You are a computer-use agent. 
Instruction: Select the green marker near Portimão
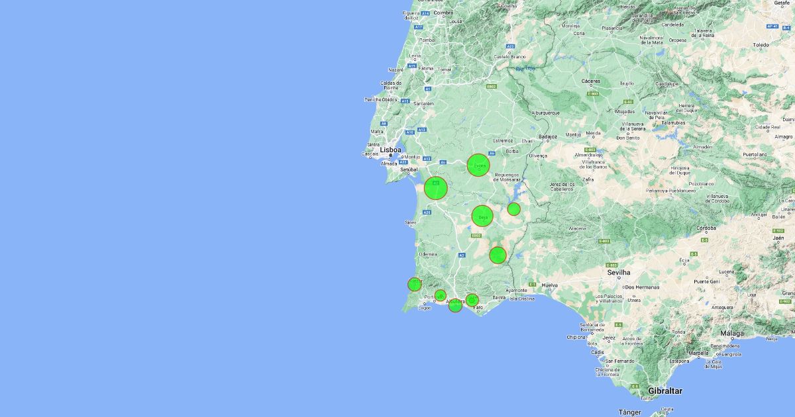tap(441, 295)
